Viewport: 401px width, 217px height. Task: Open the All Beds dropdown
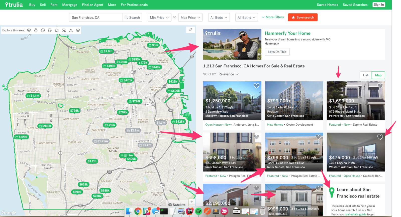219,18
